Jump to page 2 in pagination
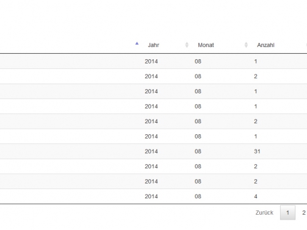Viewport: 307px width, 230px height. (304, 213)
